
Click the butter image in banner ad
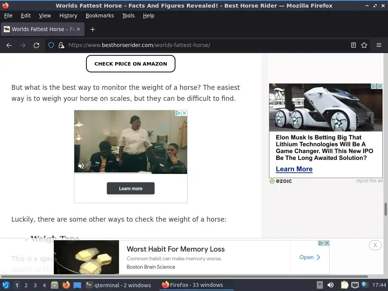(x=86, y=257)
